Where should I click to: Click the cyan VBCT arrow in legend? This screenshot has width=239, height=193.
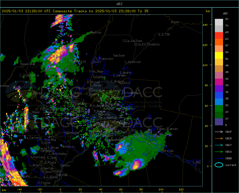click(219, 145)
